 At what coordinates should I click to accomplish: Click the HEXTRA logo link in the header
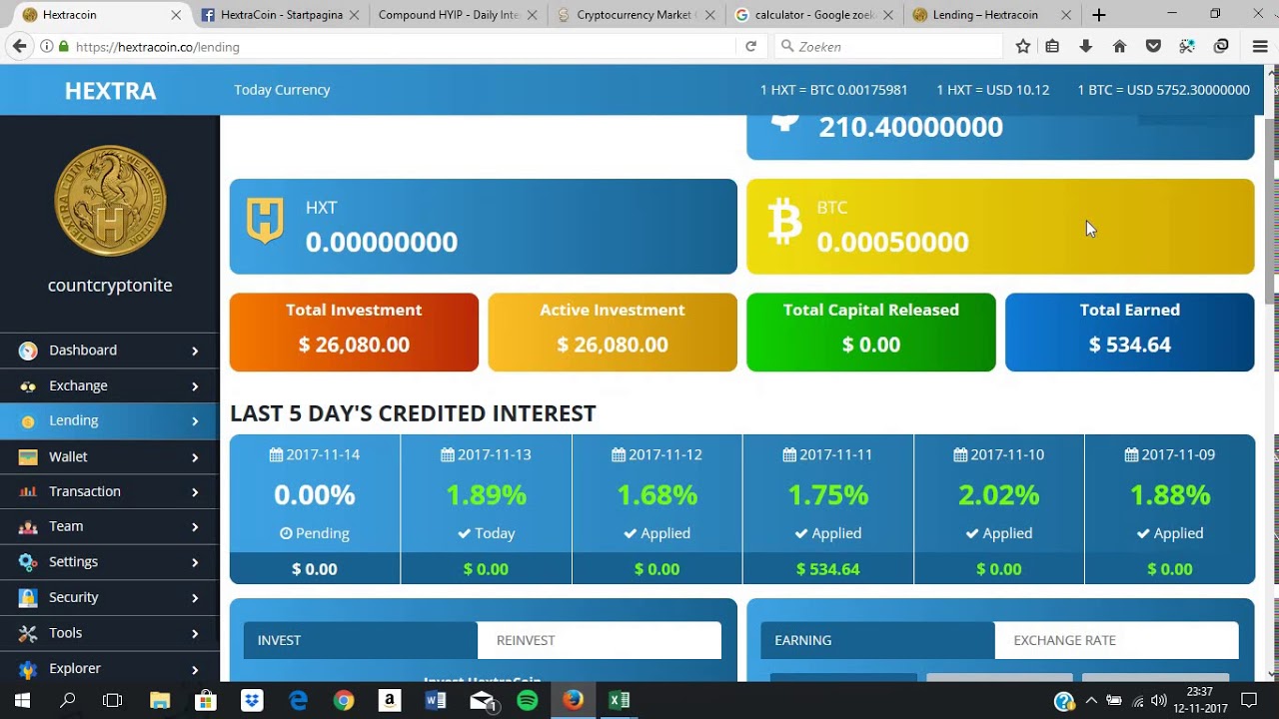[110, 91]
